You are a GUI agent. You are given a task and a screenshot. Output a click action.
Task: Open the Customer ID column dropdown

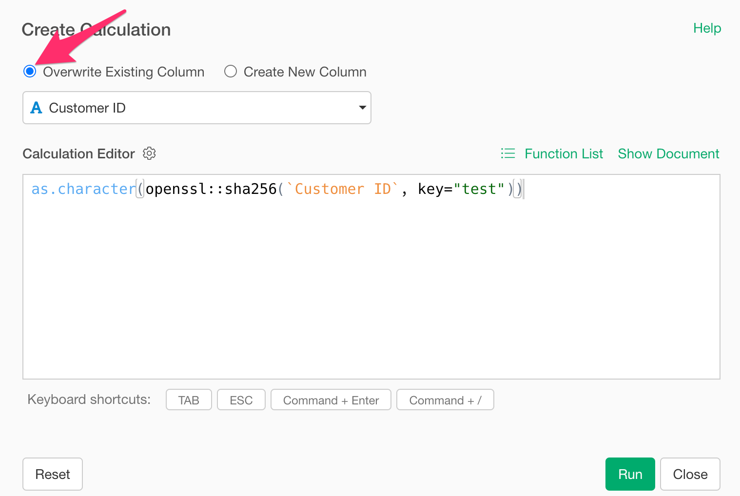196,108
